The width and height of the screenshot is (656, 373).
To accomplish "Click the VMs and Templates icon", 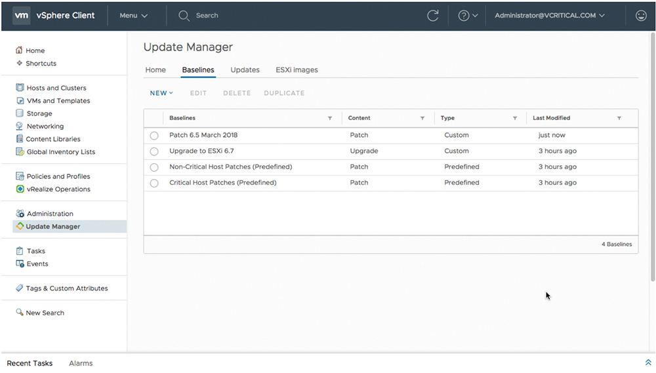I will (x=20, y=100).
